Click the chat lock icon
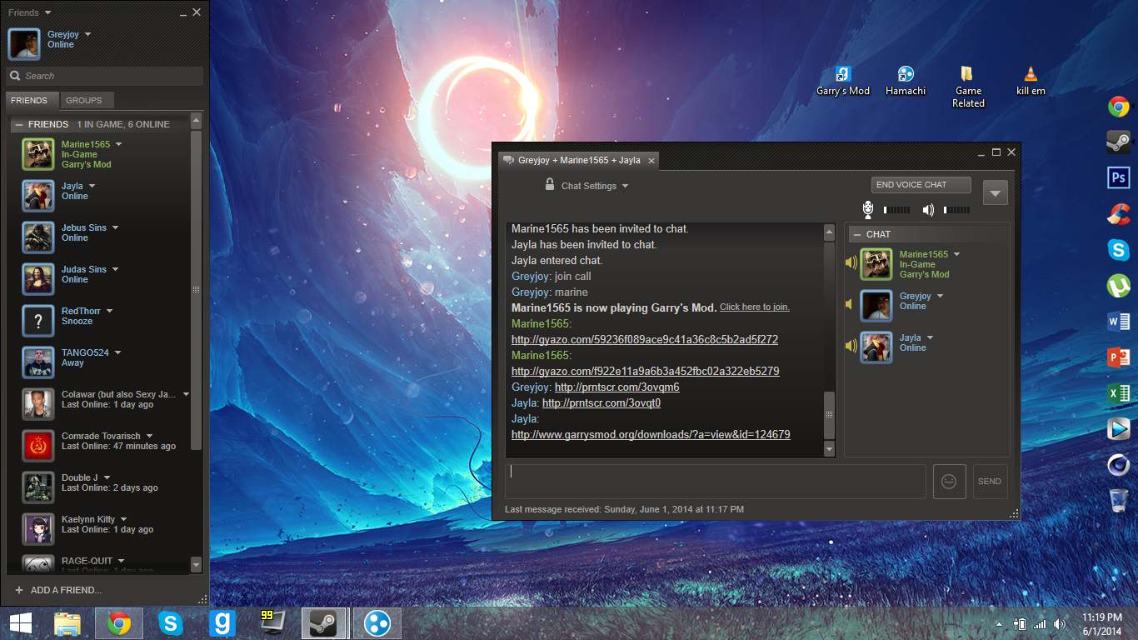This screenshot has width=1138, height=640. point(550,185)
